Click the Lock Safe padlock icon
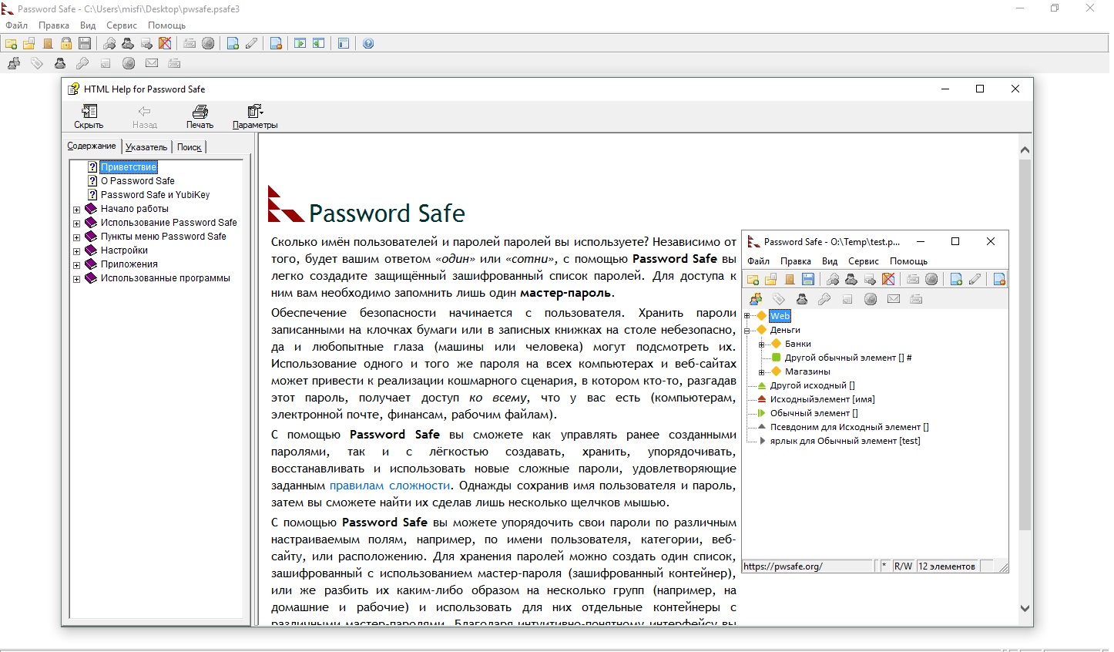The image size is (1114, 652). [x=66, y=44]
